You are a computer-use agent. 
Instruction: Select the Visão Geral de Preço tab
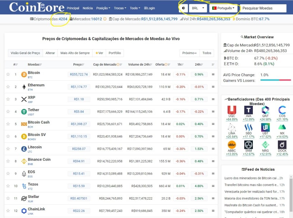(x=25, y=53)
